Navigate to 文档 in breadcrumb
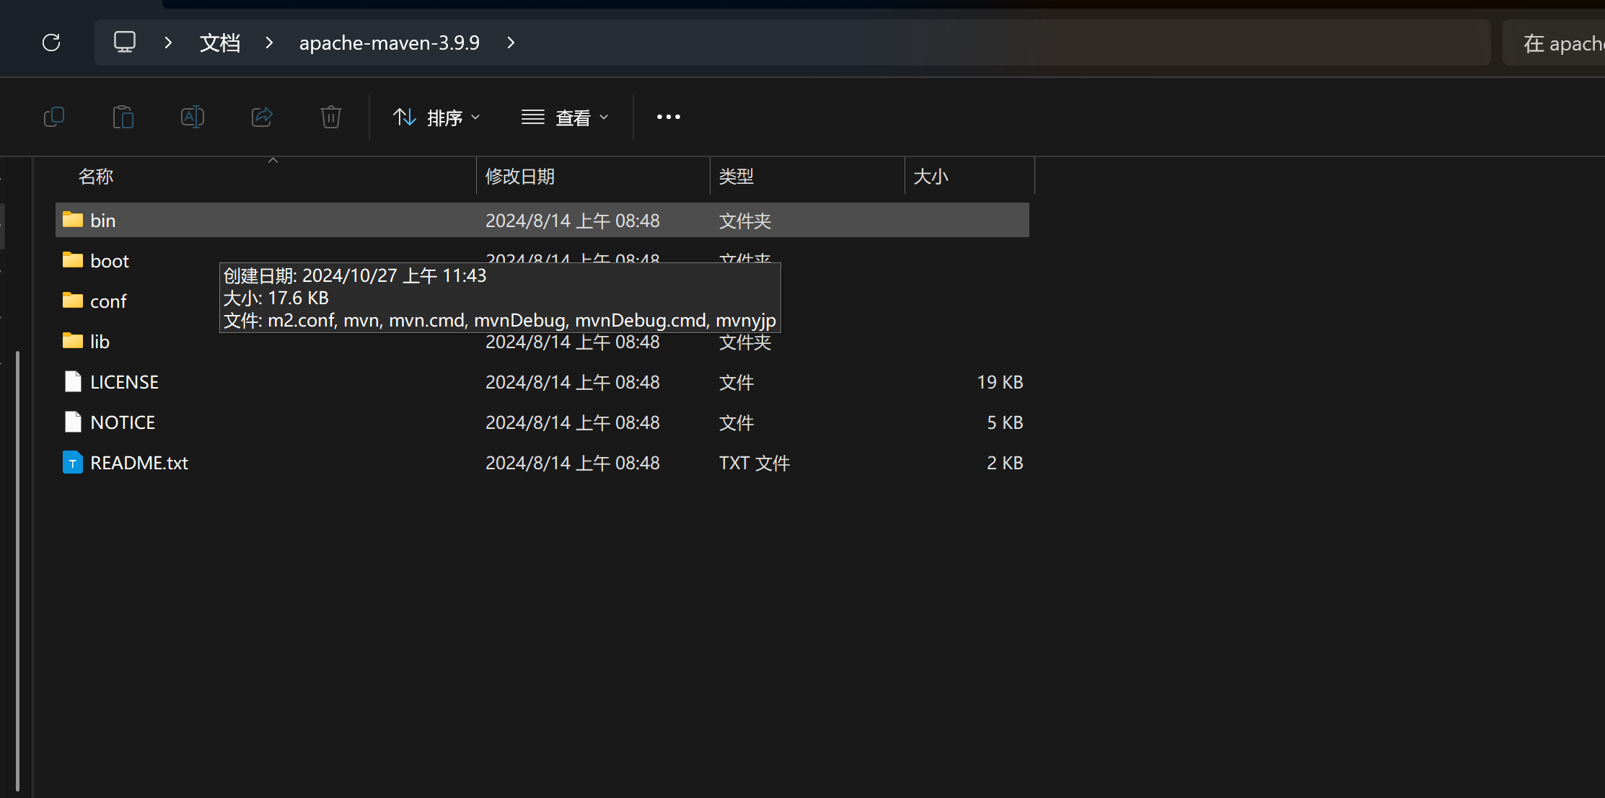 [x=220, y=43]
